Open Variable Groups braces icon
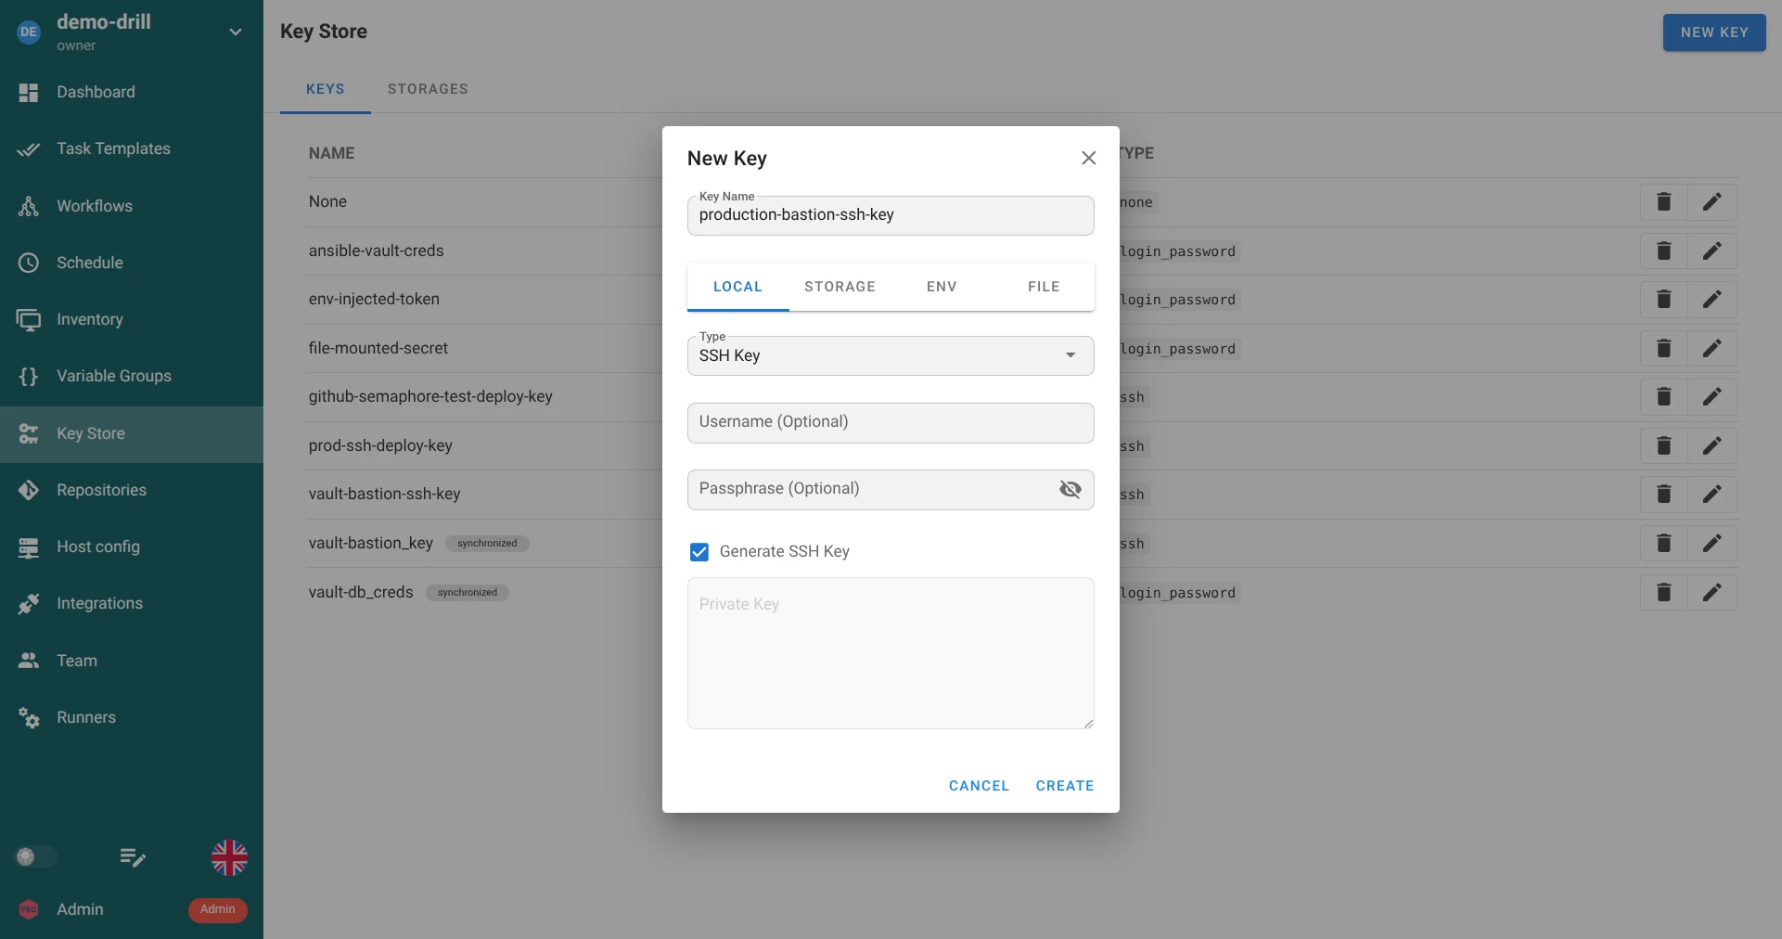1782x939 pixels. tap(29, 376)
